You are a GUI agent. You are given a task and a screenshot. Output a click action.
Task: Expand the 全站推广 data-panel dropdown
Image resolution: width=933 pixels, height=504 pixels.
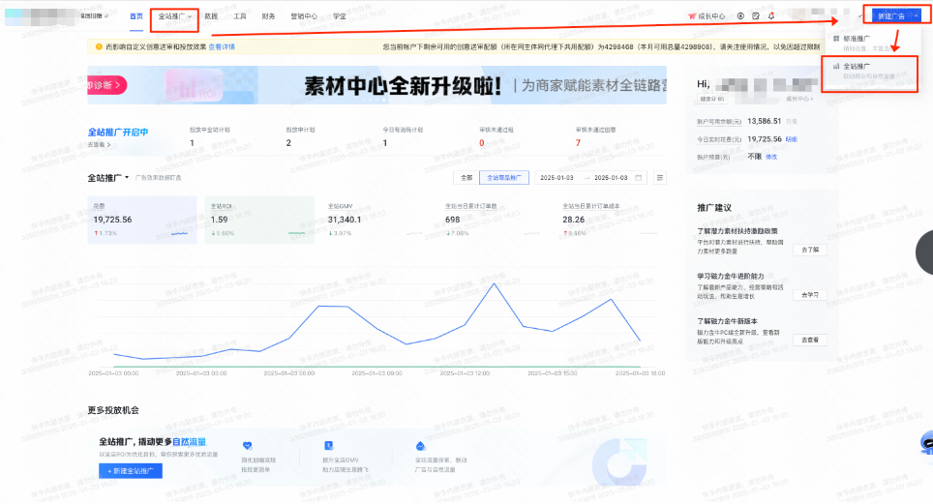(x=108, y=177)
